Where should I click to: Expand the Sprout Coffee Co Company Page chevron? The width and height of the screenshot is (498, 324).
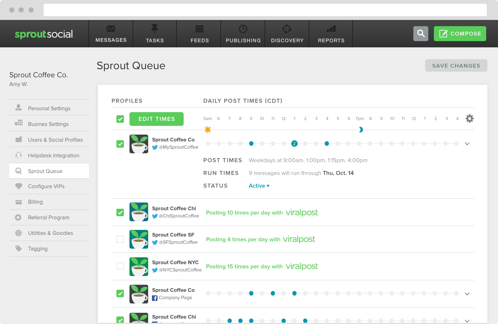tap(467, 294)
